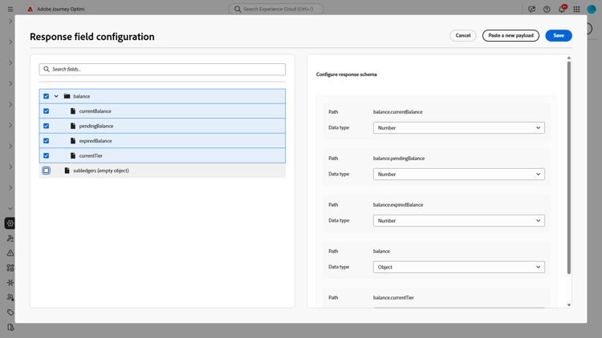The height and width of the screenshot is (338, 602).
Task: Uncheck the currentBalance checkbox
Action: point(47,111)
